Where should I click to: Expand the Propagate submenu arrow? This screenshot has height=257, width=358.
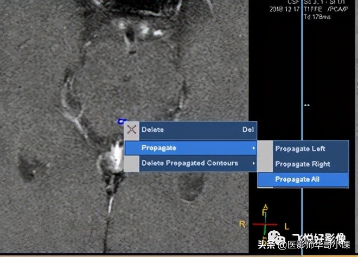click(x=253, y=147)
